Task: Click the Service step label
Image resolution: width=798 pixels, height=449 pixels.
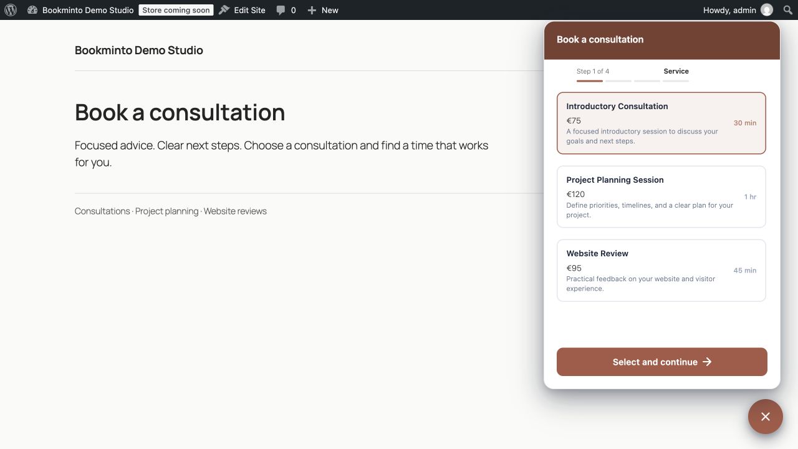Action: [676, 71]
